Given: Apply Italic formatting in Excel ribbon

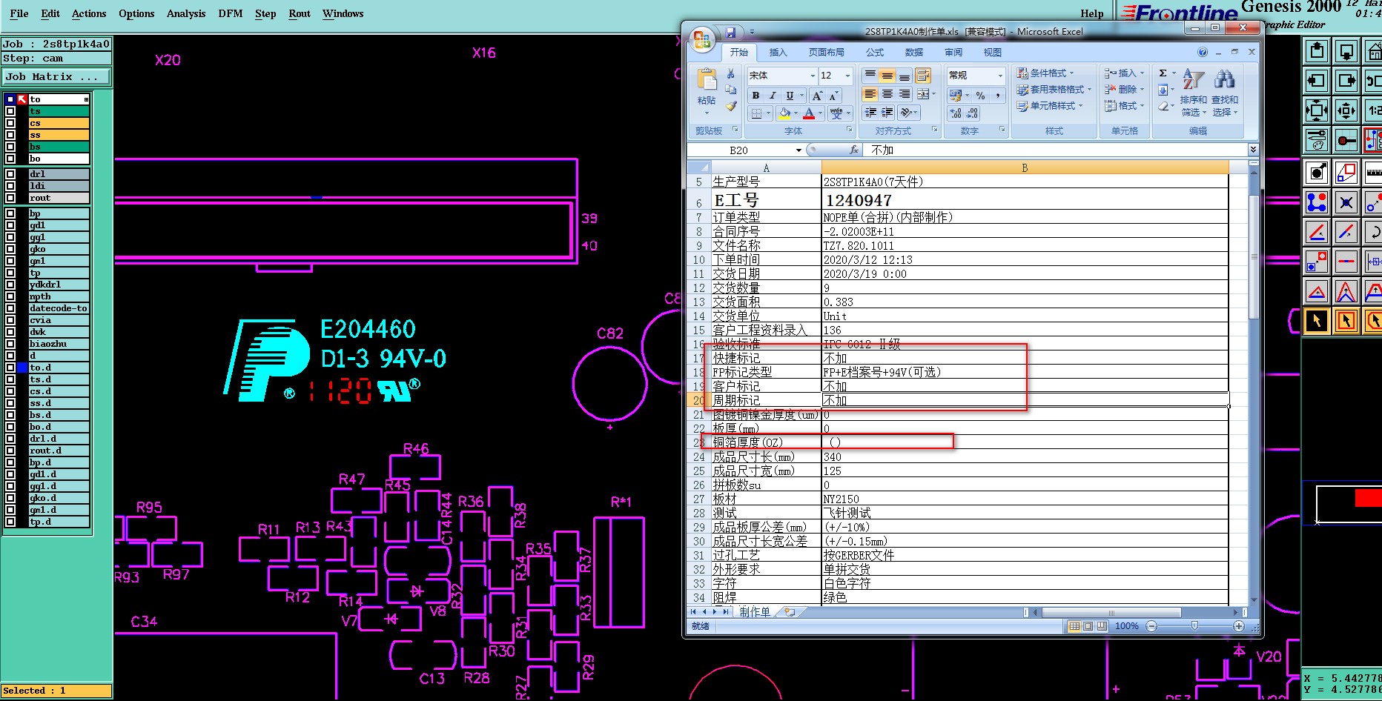Looking at the screenshot, I should (x=773, y=96).
